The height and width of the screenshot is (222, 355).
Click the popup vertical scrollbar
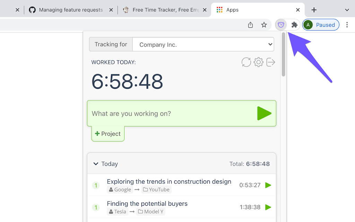coord(284,54)
